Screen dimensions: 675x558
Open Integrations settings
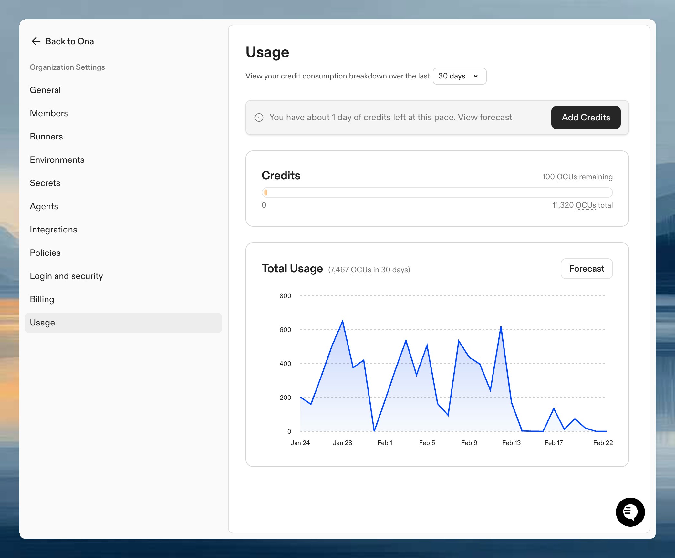click(54, 229)
